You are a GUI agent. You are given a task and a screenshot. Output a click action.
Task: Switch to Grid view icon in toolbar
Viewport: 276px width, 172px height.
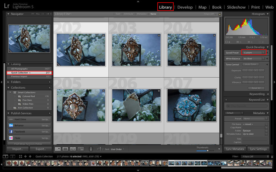58,149
